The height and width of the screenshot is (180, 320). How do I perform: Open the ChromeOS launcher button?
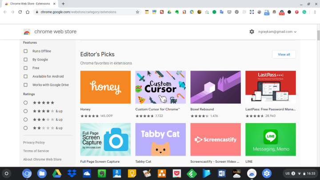click(7, 173)
